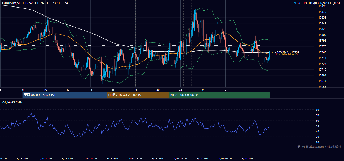Click price axis label 1.15875
344x161 pixels.
click(321, 12)
